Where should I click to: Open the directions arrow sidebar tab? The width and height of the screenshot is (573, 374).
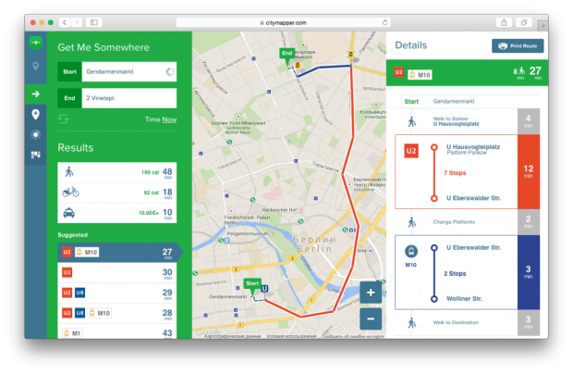click(x=36, y=93)
